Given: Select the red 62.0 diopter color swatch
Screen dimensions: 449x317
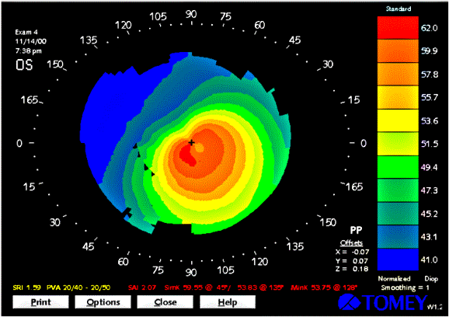Looking at the screenshot, I should (398, 28).
